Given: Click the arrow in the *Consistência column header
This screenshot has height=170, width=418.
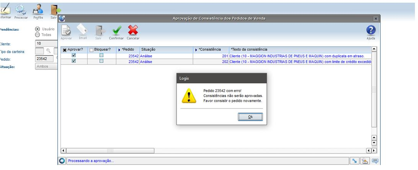Looking at the screenshot, I should (x=196, y=50).
